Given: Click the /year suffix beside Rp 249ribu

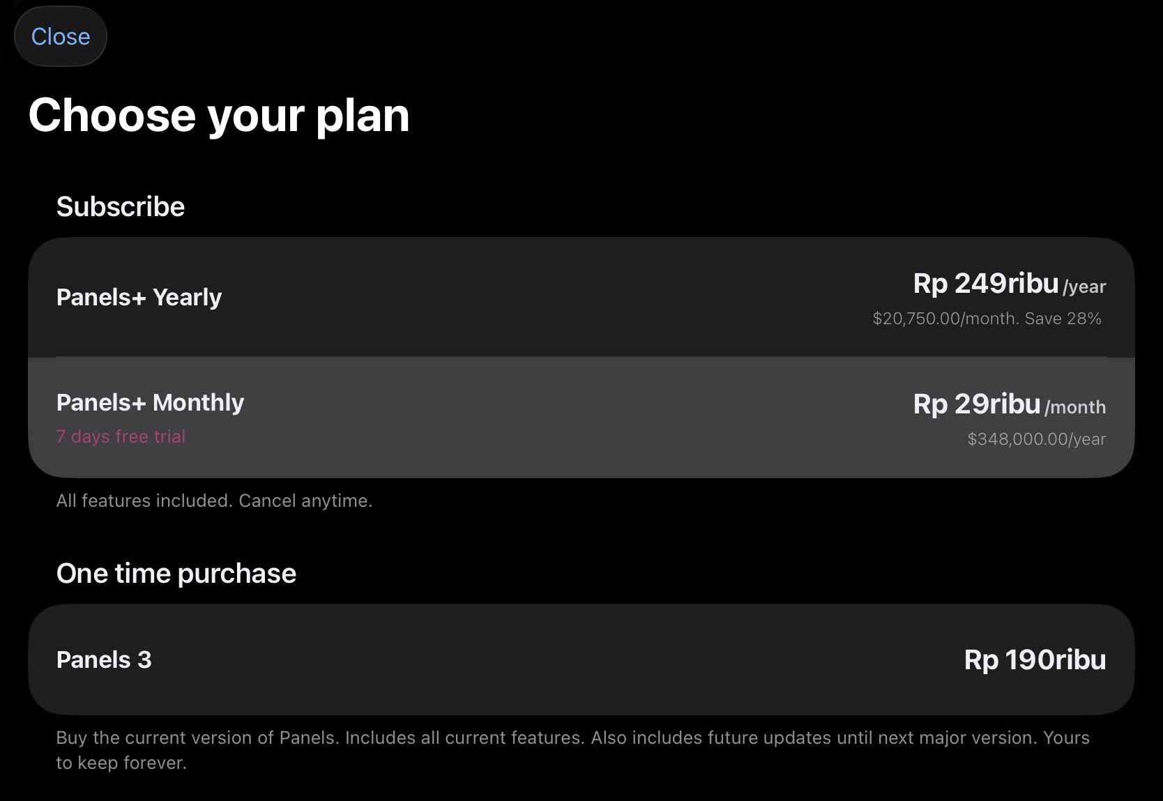Looking at the screenshot, I should [1084, 287].
